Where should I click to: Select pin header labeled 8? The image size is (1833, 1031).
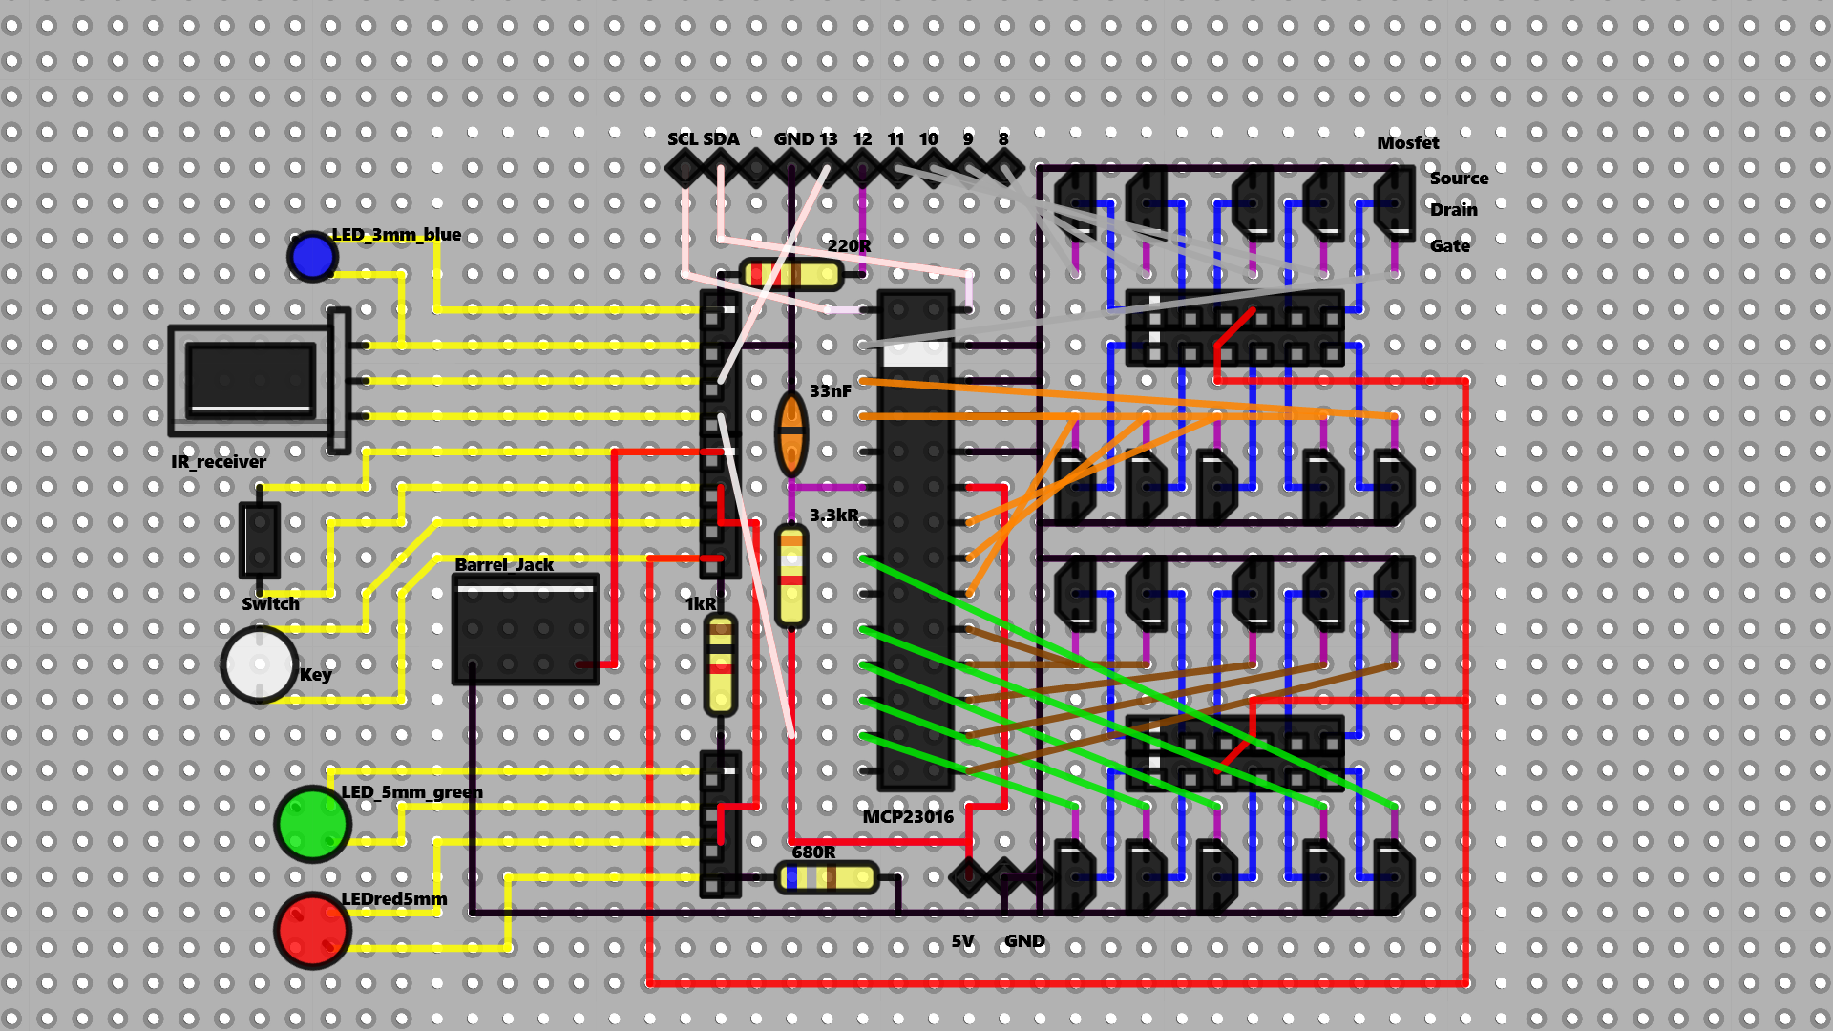[1003, 167]
